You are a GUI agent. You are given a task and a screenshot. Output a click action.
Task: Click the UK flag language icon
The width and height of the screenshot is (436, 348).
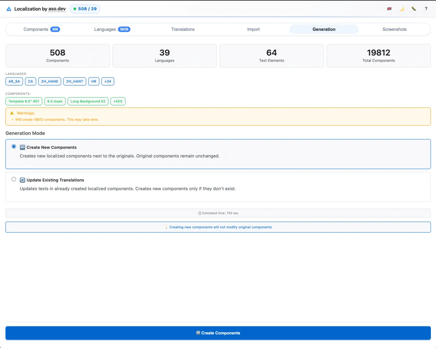click(389, 9)
